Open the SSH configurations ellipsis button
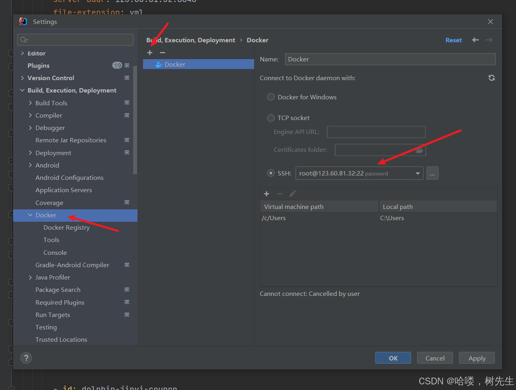 432,173
